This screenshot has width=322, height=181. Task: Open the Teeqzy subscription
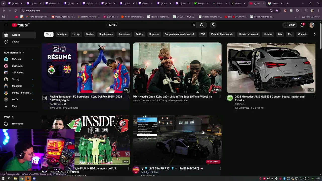pyautogui.click(x=19, y=79)
